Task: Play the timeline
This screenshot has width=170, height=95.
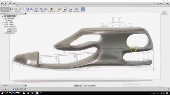Action: pyautogui.click(x=6, y=89)
